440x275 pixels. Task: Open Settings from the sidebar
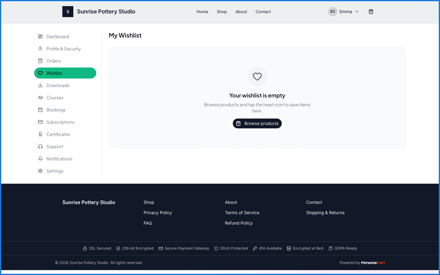pyautogui.click(x=65, y=171)
